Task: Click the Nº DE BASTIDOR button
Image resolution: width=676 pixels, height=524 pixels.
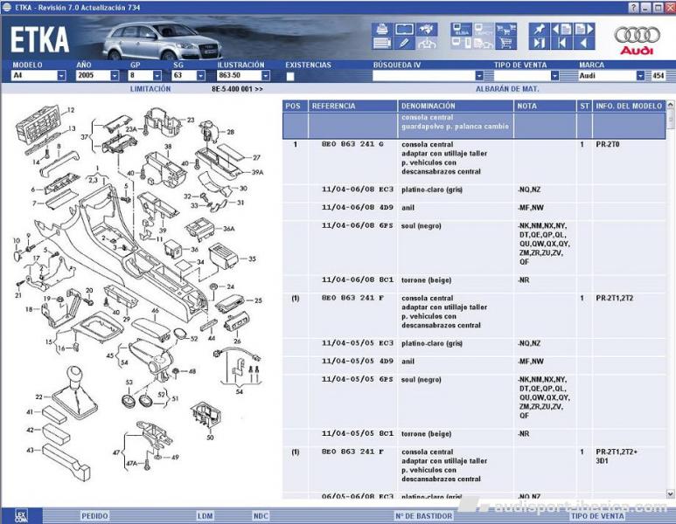Action: [423, 516]
